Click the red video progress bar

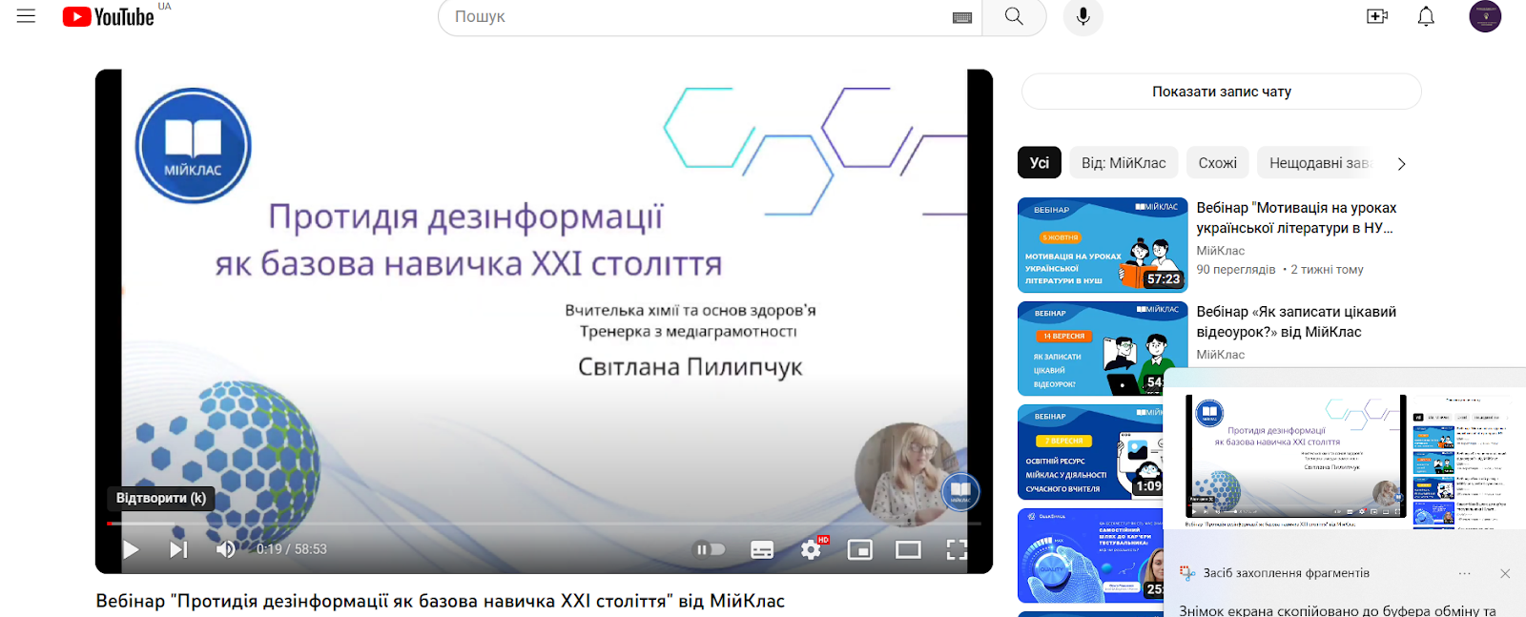(x=544, y=524)
